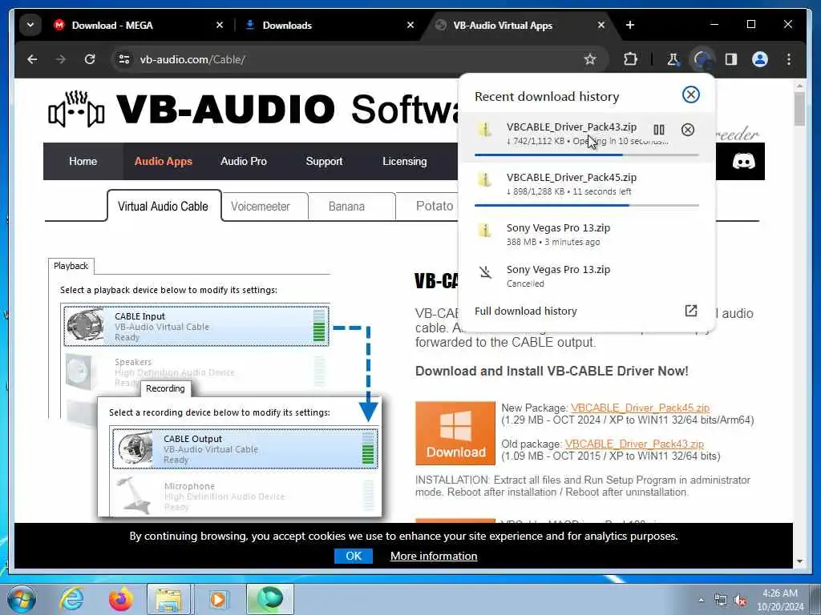This screenshot has height=615, width=821.
Task: Toggle the downloads toolbar icon
Action: tap(702, 59)
